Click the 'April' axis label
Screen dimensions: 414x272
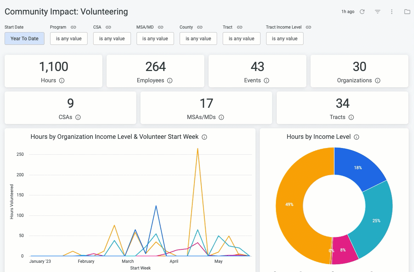pyautogui.click(x=174, y=261)
